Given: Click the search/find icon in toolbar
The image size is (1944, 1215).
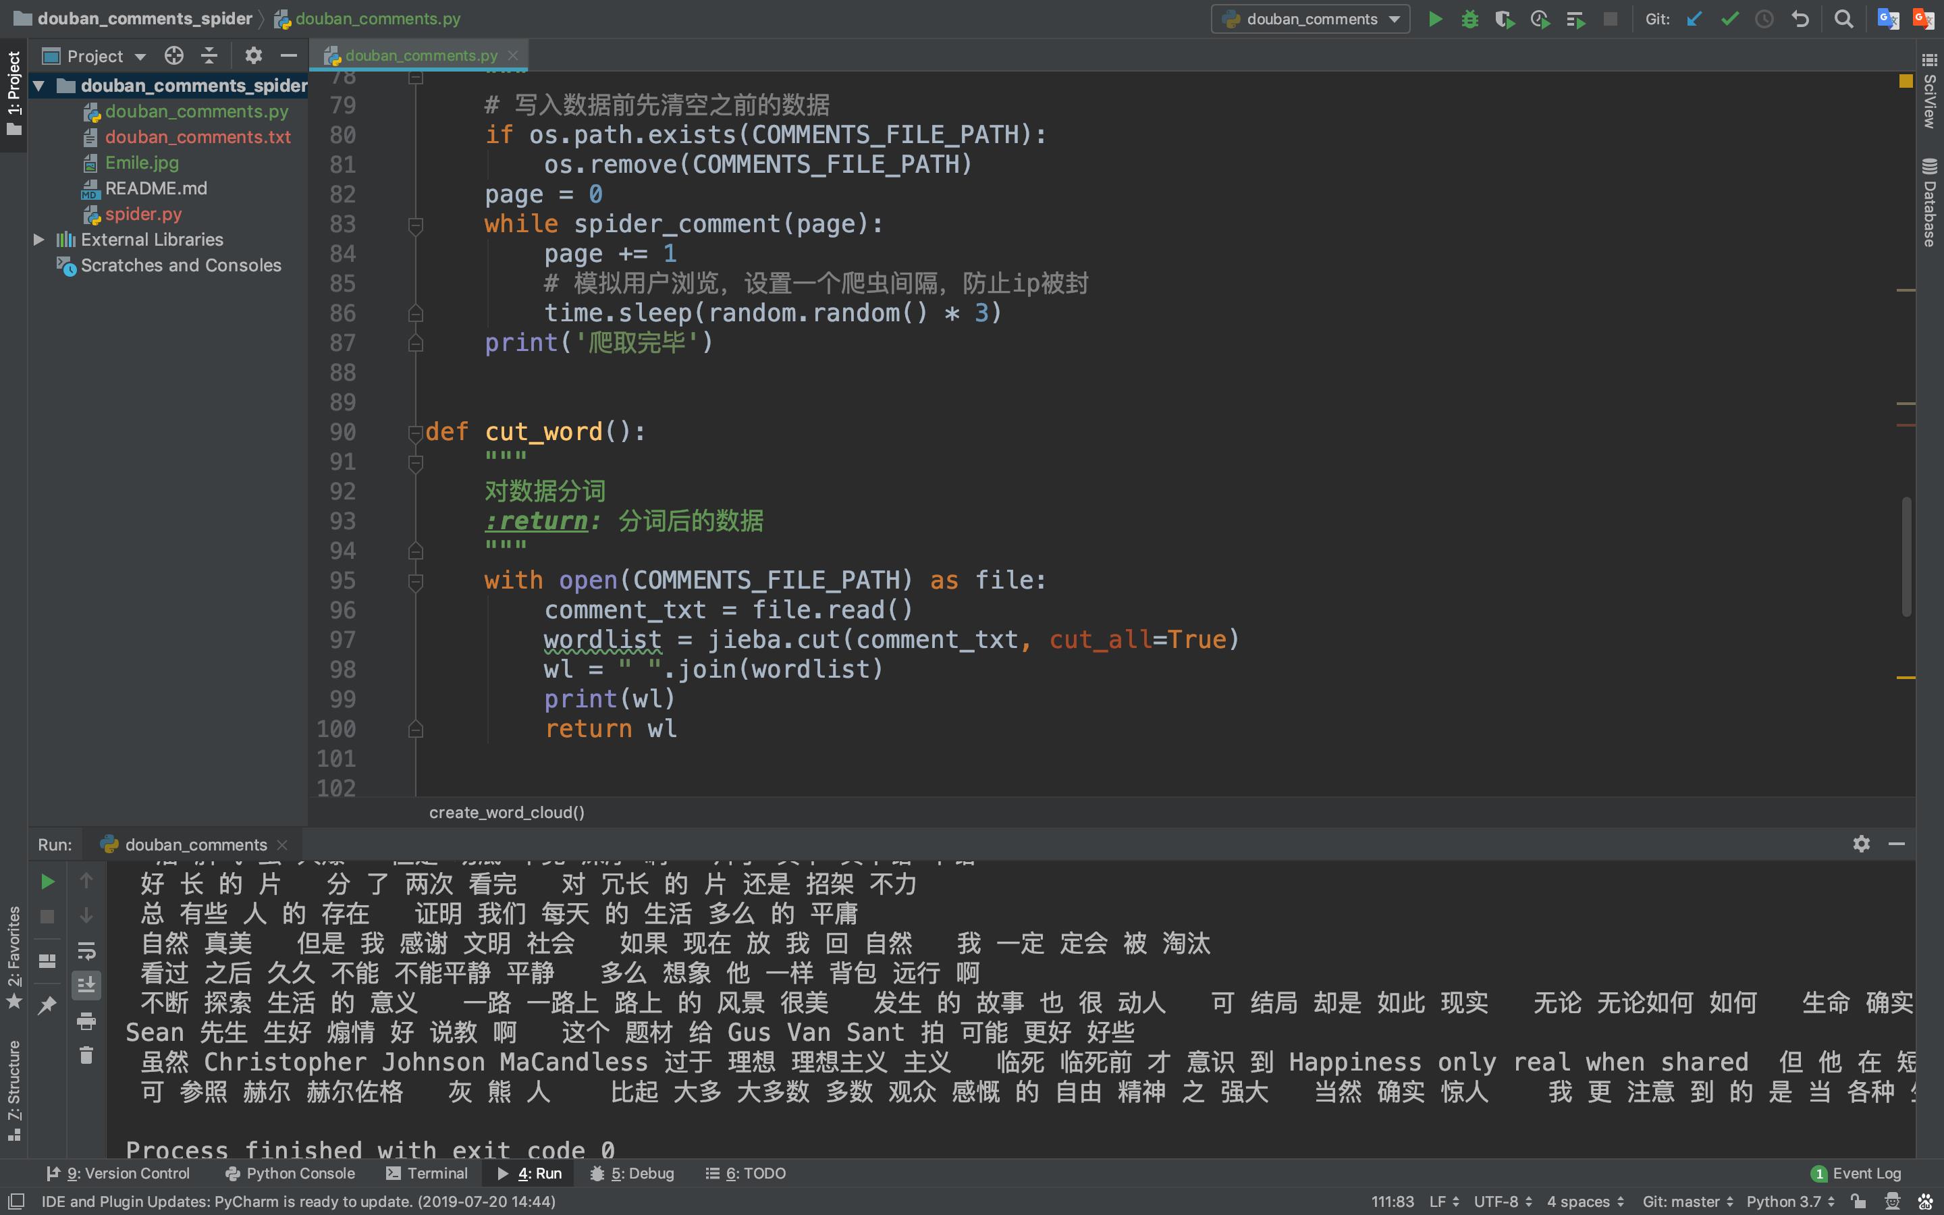Looking at the screenshot, I should point(1843,18).
